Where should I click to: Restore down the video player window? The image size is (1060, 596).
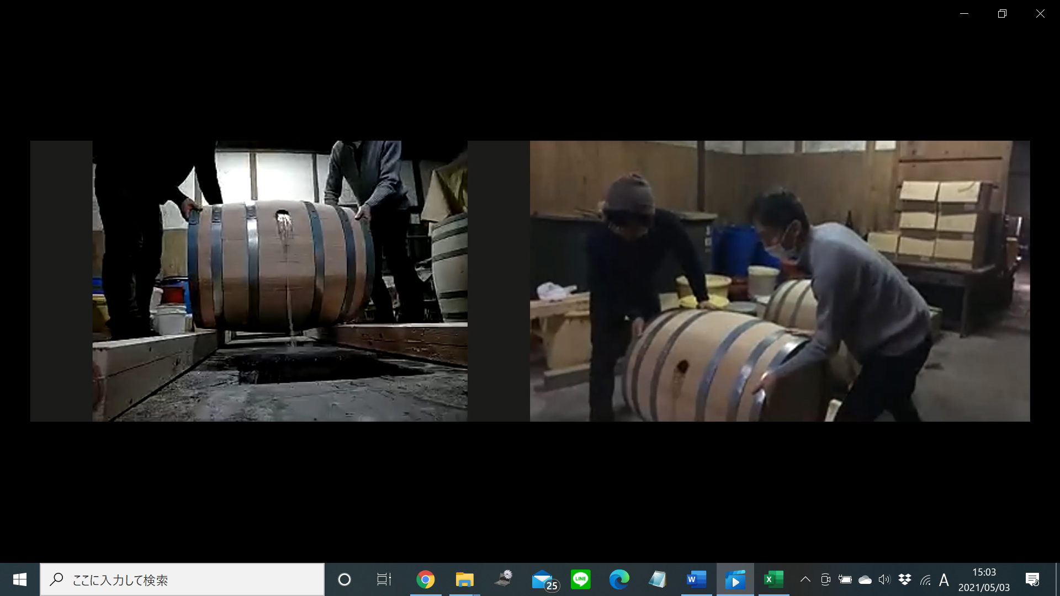(x=1002, y=14)
